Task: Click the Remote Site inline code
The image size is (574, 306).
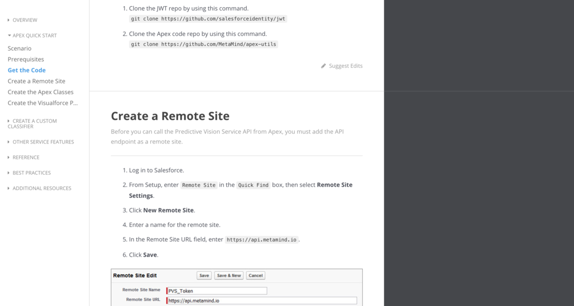Action: click(x=199, y=185)
